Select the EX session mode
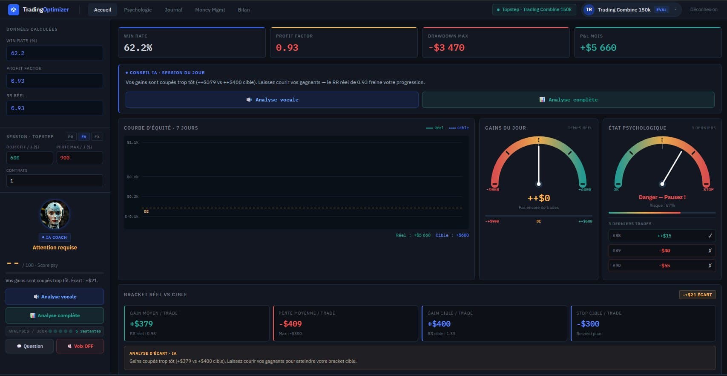Viewport: 727px width, 376px height. tap(97, 137)
